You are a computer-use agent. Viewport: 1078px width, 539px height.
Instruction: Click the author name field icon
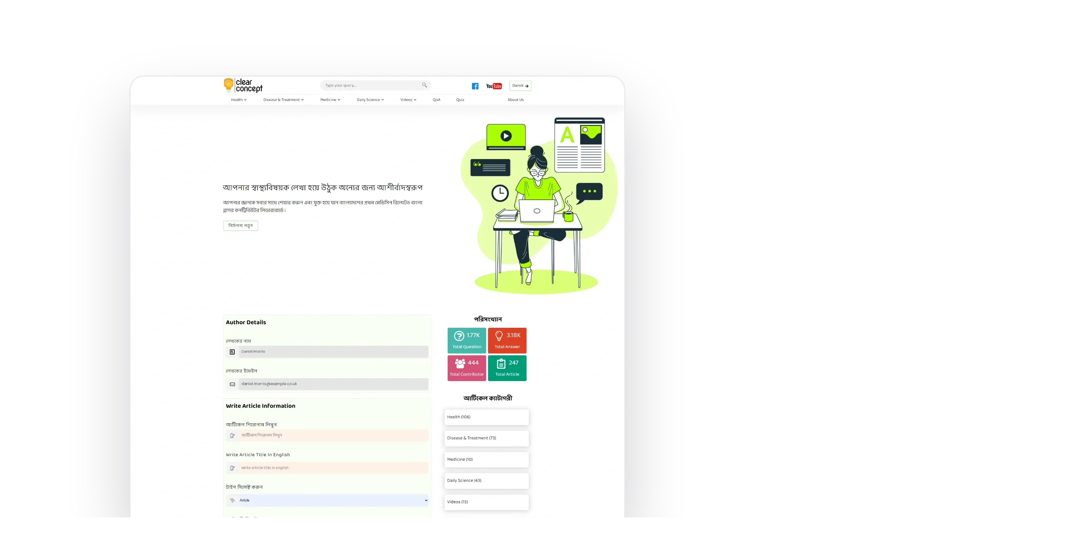pyautogui.click(x=232, y=352)
